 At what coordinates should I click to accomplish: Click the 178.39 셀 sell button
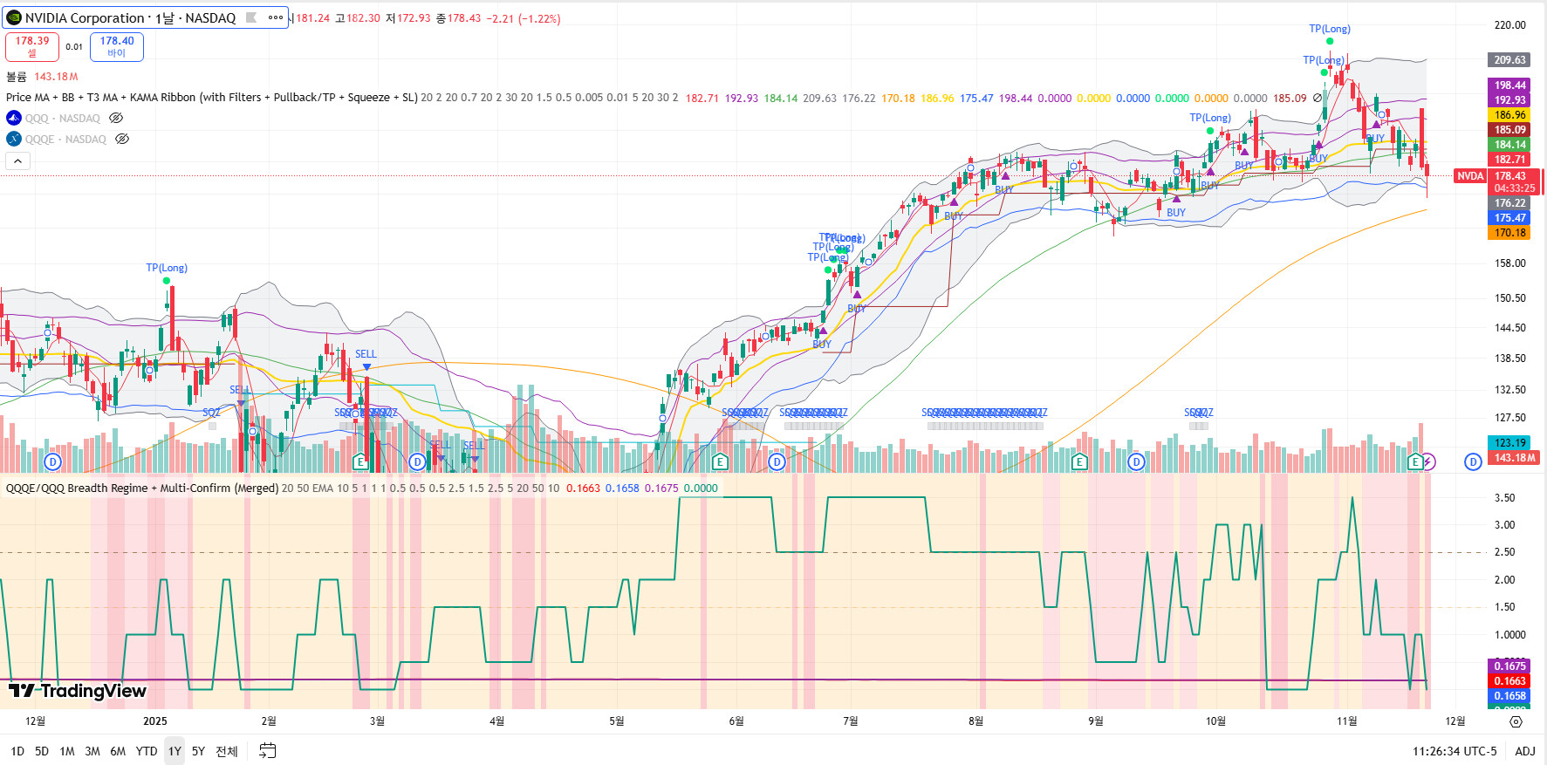click(32, 46)
